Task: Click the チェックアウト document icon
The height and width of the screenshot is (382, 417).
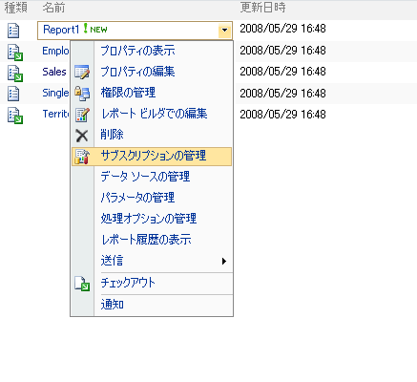Action: pos(82,284)
